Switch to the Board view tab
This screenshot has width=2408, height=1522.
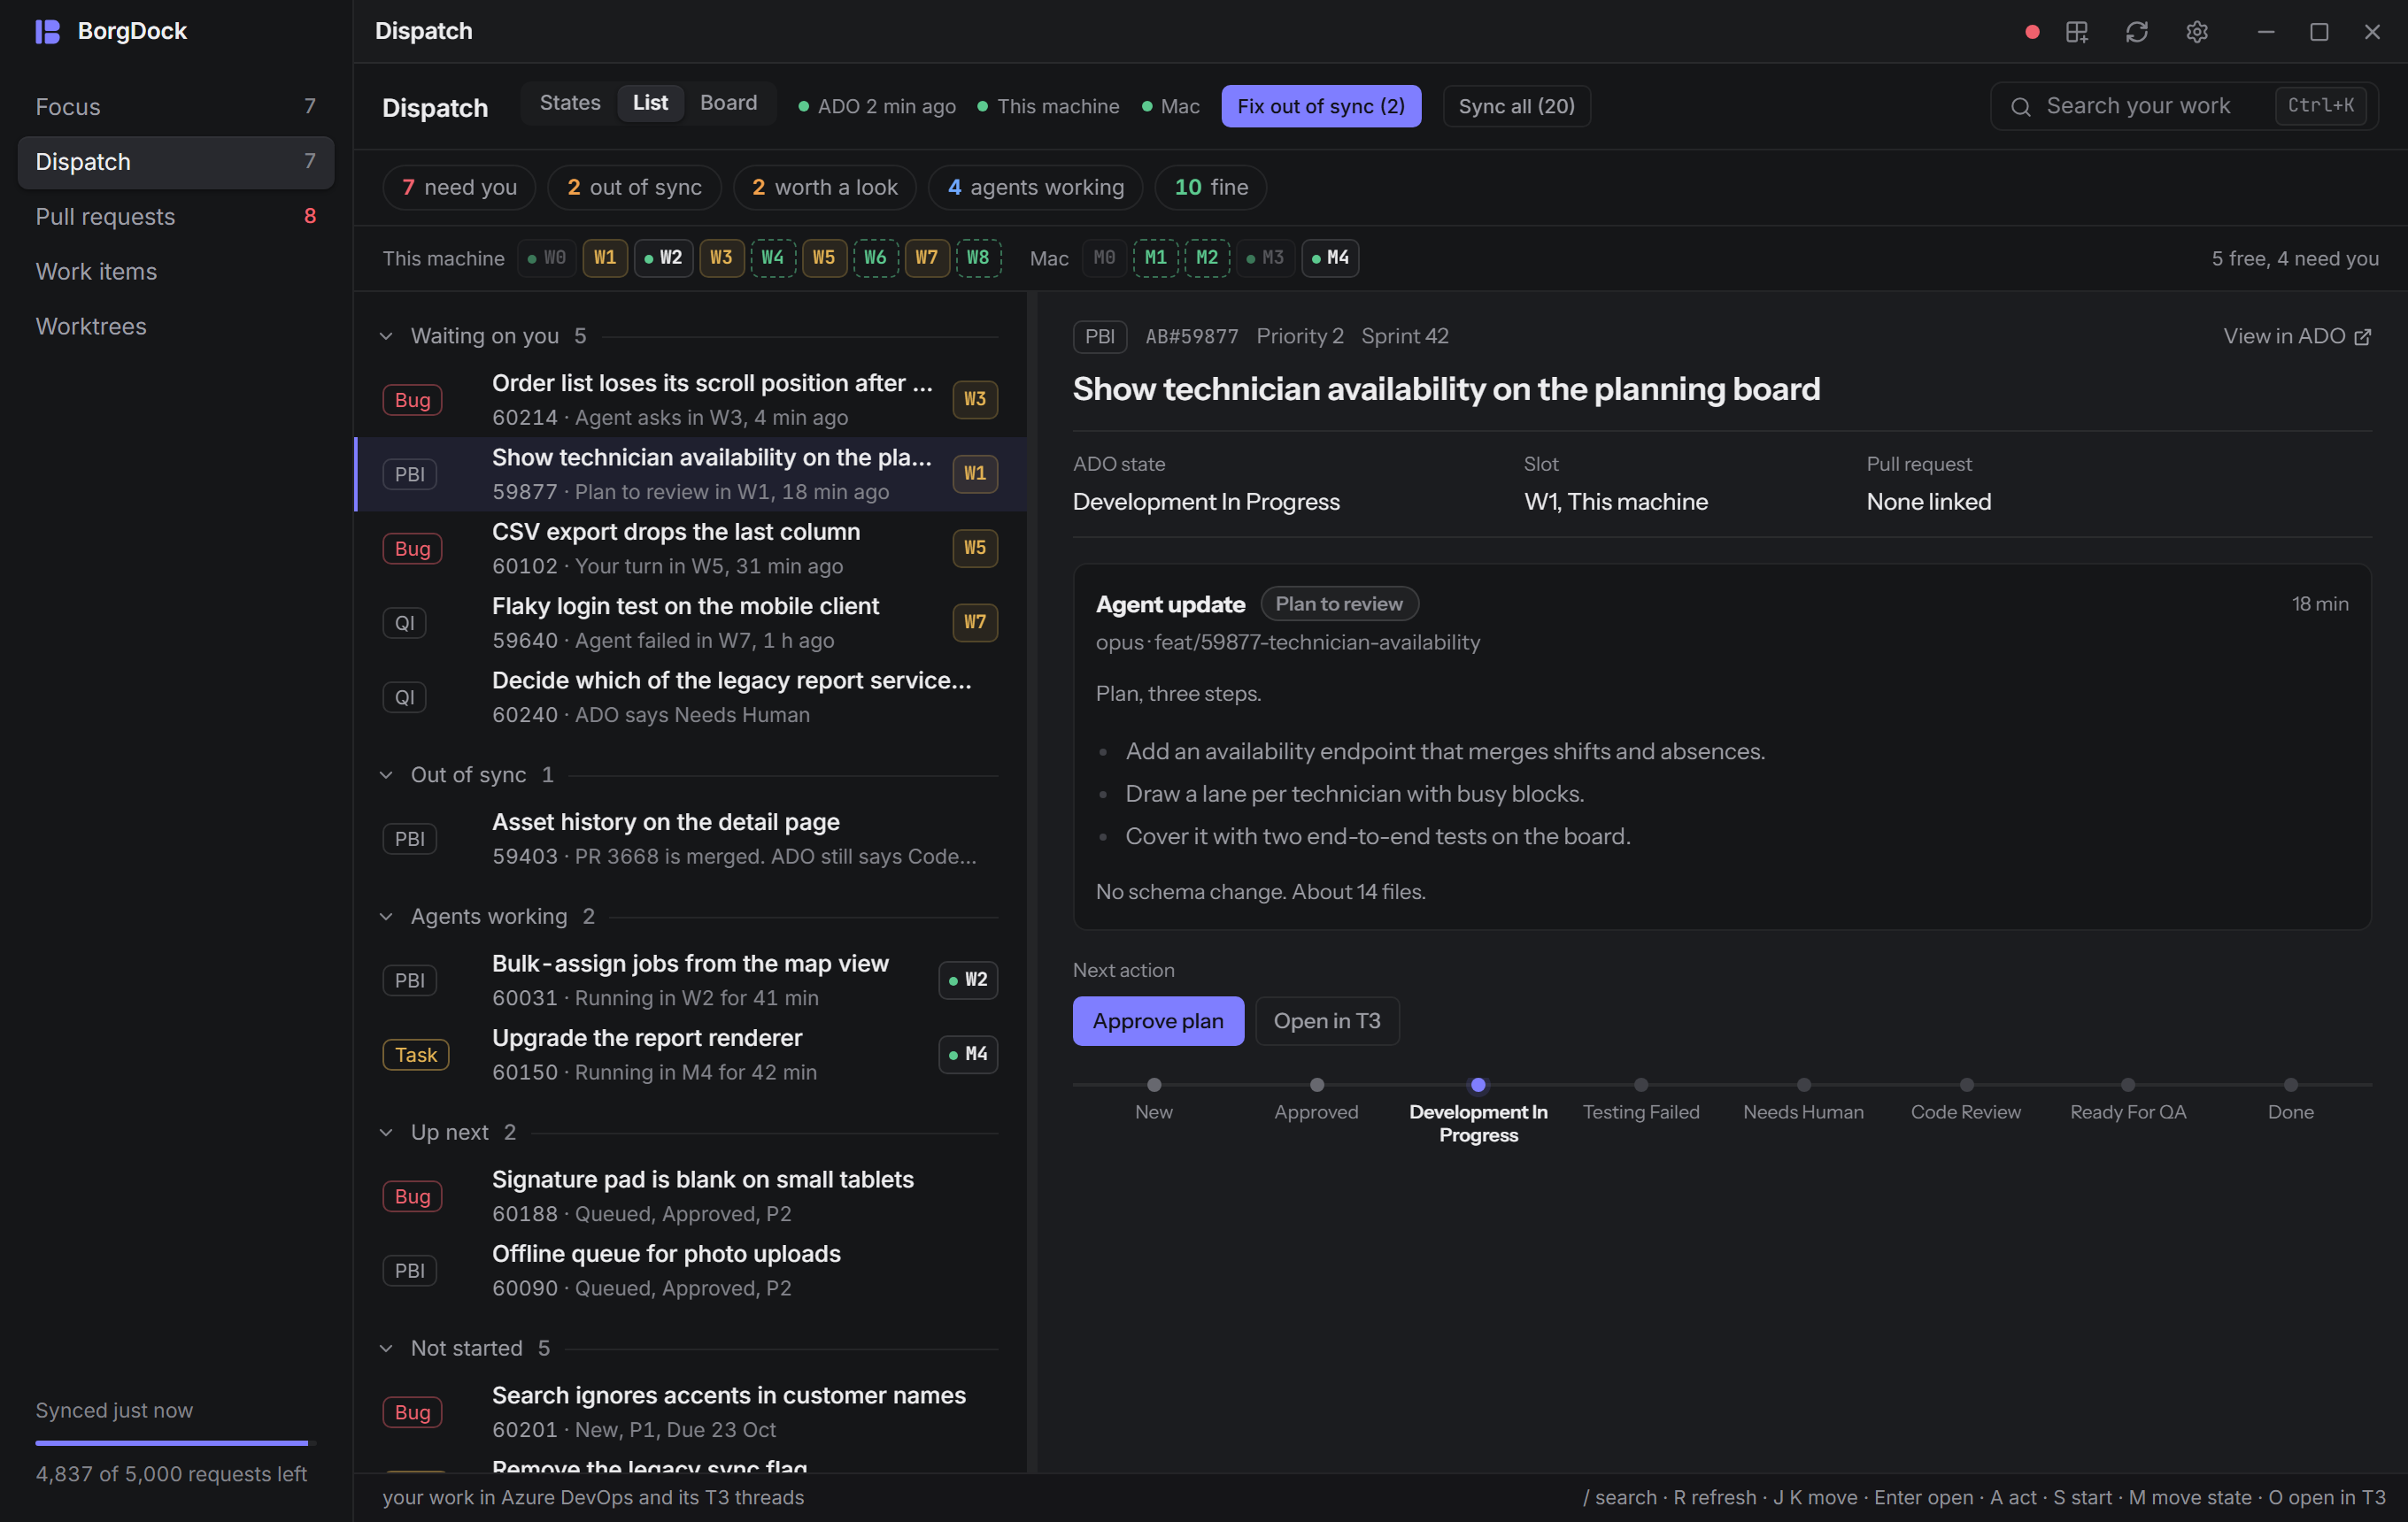click(x=728, y=103)
